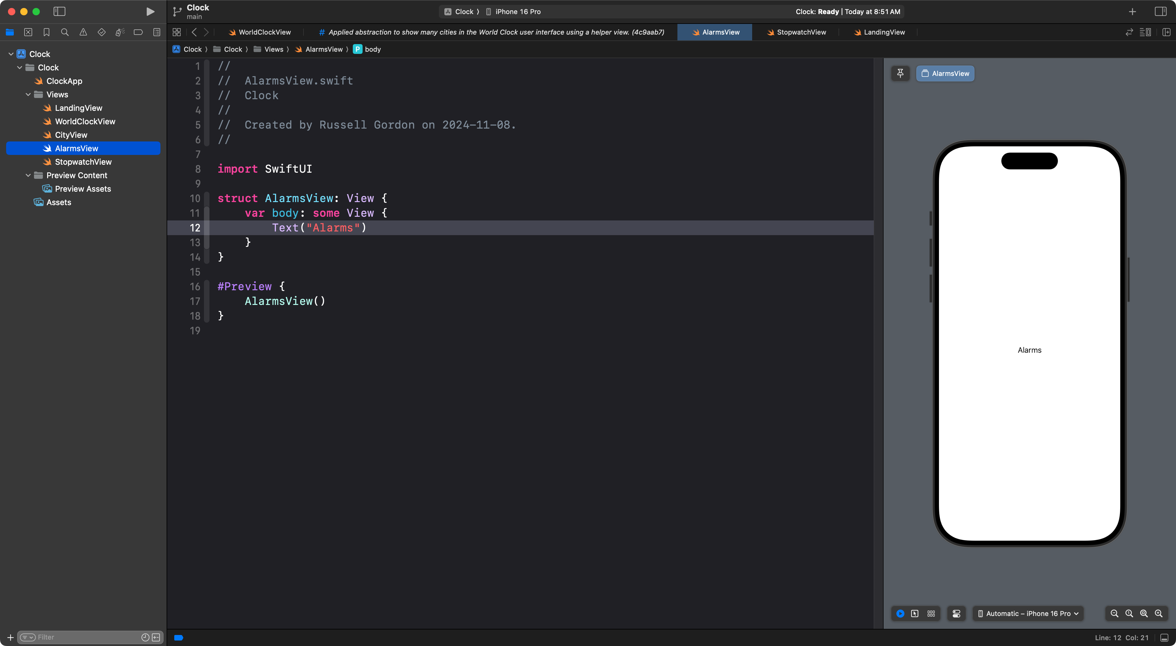The image size is (1176, 646).
Task: Zoom out the preview canvas
Action: pos(1114,614)
